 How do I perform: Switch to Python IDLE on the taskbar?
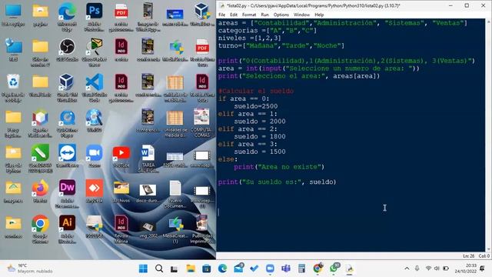pyautogui.click(x=350, y=269)
